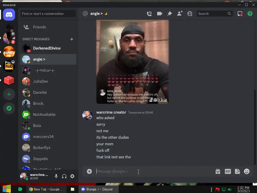The width and height of the screenshot is (257, 193).
Task: Open network icon in system tray
Action: (x=224, y=189)
